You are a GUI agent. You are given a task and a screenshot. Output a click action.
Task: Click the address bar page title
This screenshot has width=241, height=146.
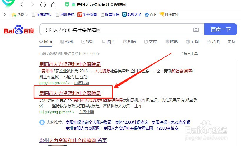click(x=102, y=5)
